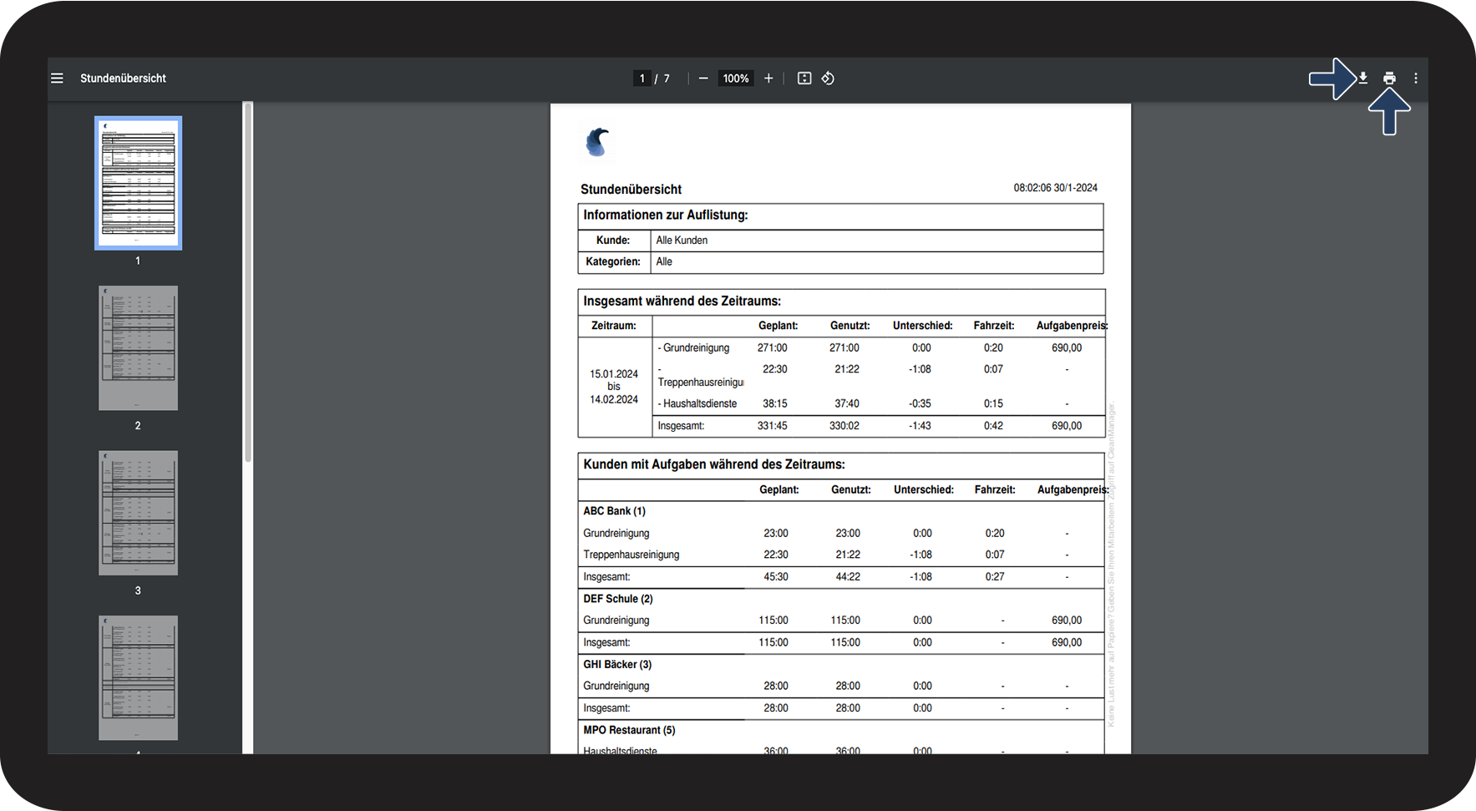Jump to the page 2 thumbnail
1476x811 pixels.
coord(138,348)
